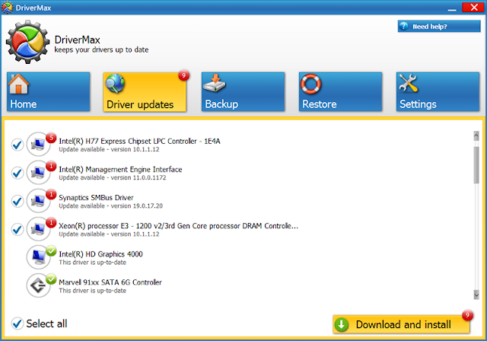Uncheck Synaptics SMBus Driver checkbox

[x=18, y=201]
